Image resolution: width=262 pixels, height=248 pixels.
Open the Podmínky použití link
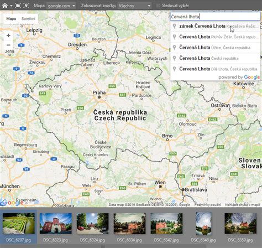coord(207,205)
